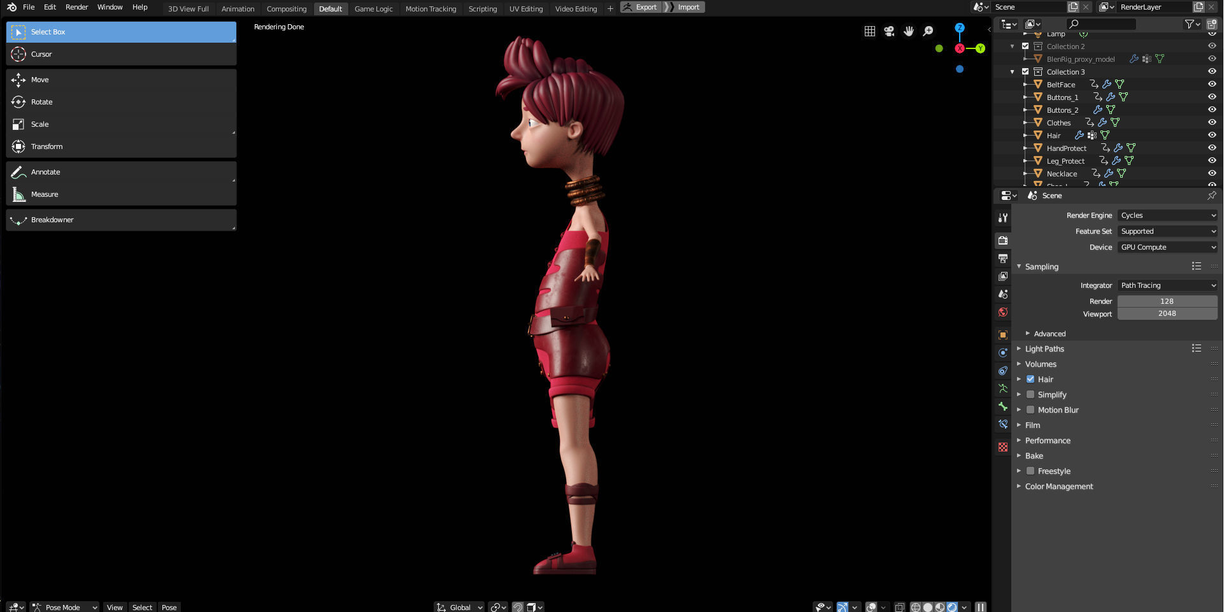
Task: Uncheck Collection 3 in the outliner
Action: (1025, 71)
